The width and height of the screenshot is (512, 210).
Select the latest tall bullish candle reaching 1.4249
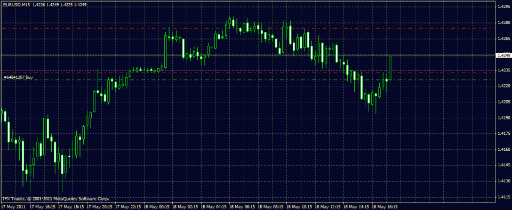[390, 68]
